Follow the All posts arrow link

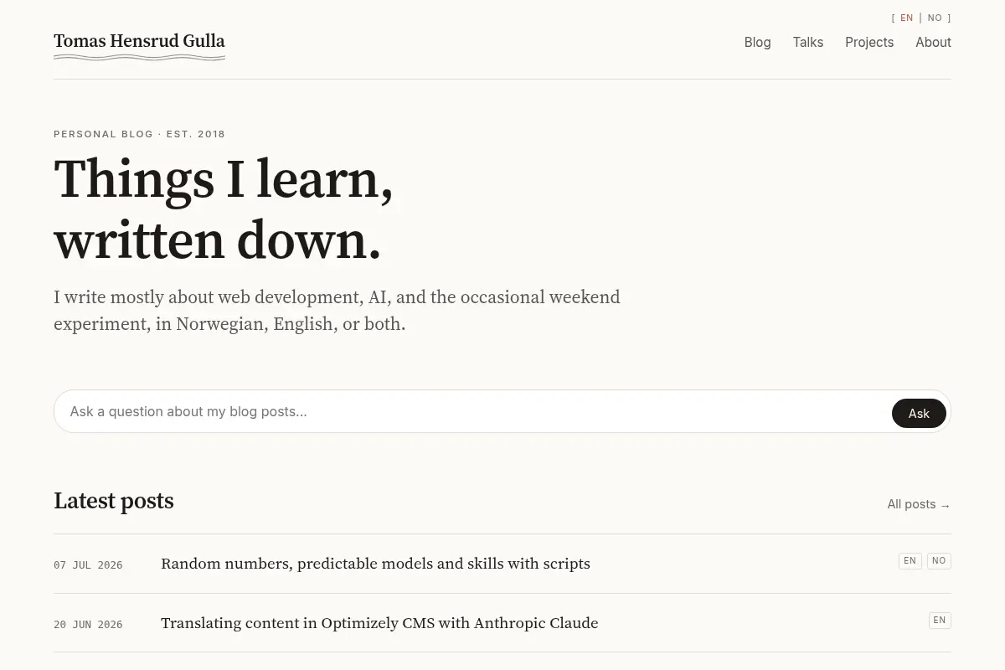click(919, 504)
